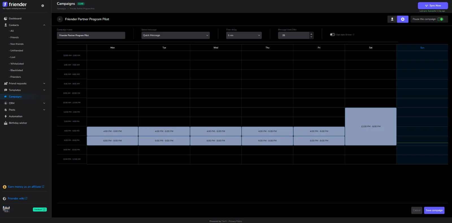Open the campaign settings gear tab
Screen dimensions: 452x223
click(x=403, y=19)
